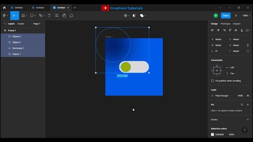Click the D9D9D9 selection color swatch
Screen dimensions: 253x142
tap(213, 135)
